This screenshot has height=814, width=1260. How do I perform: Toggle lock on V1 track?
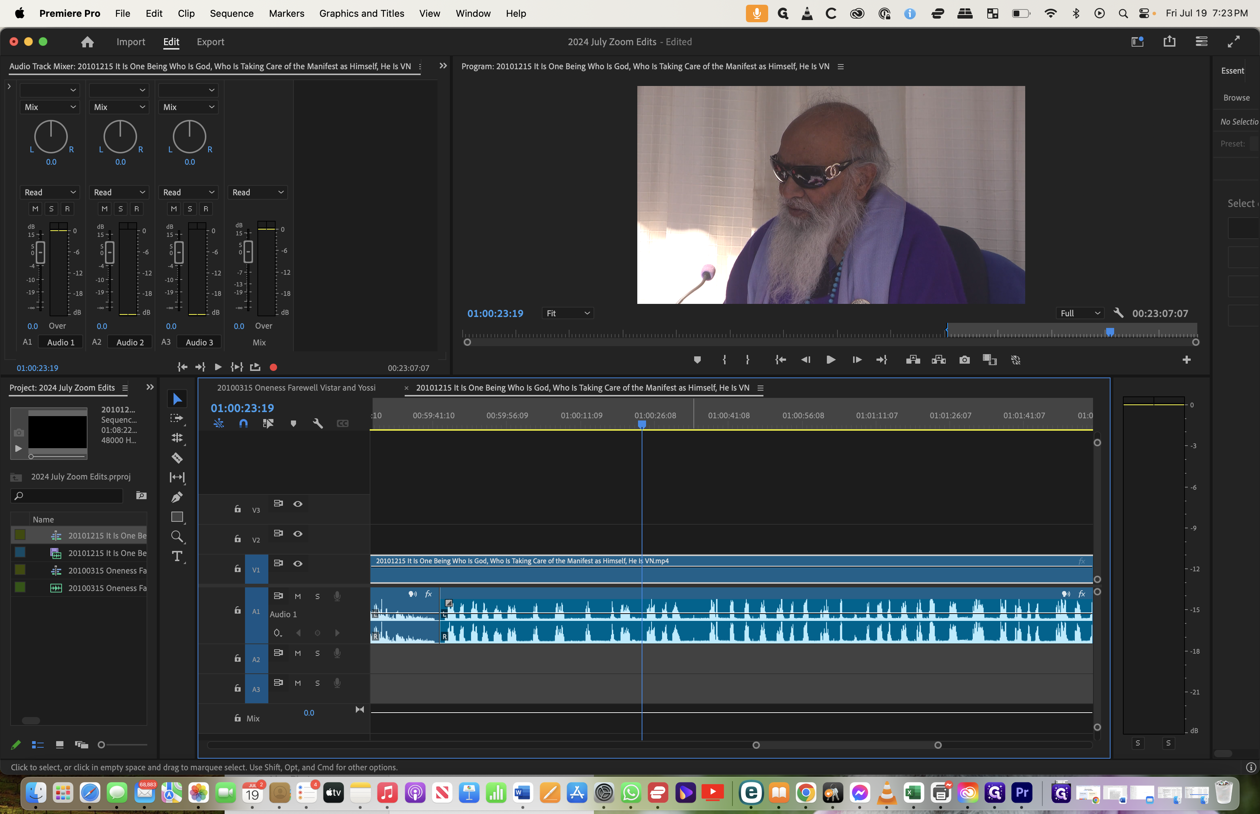[238, 569]
